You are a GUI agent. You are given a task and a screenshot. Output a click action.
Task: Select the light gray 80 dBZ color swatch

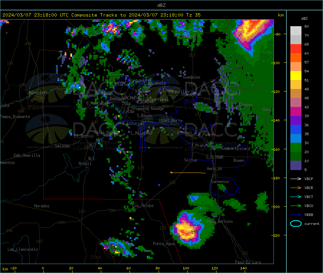click(296, 31)
